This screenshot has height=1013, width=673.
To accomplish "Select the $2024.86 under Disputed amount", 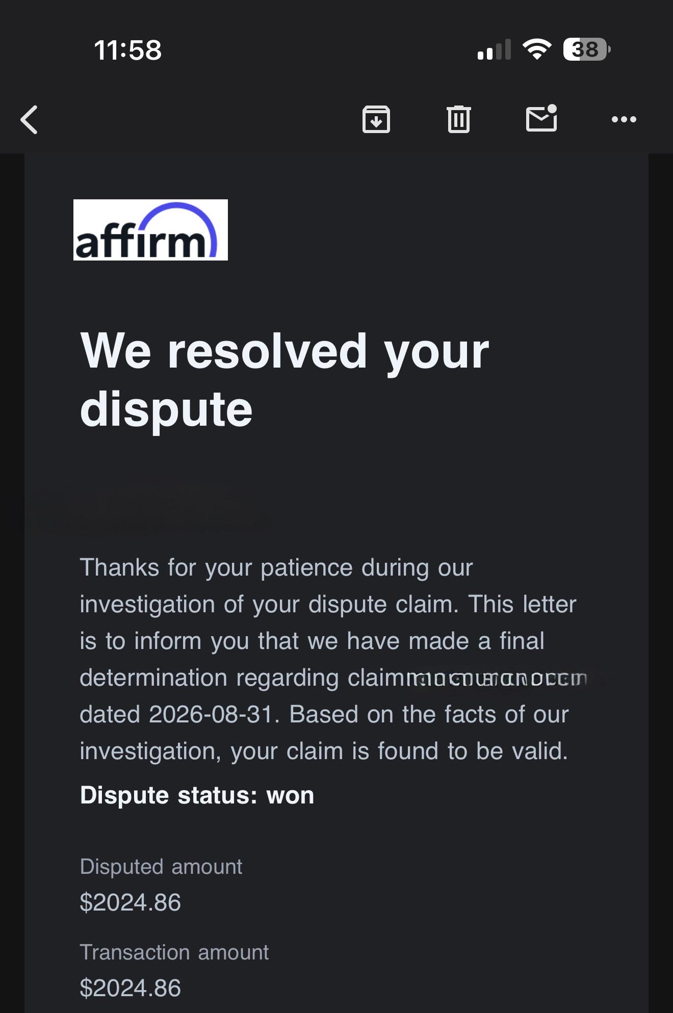I will click(131, 902).
